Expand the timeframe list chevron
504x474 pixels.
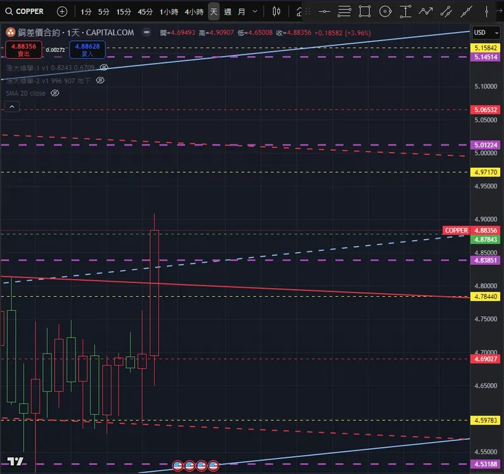point(255,11)
